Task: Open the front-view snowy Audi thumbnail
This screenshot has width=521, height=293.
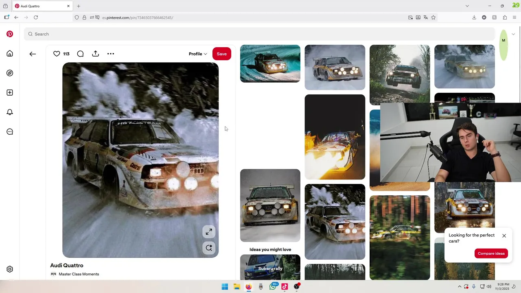Action: click(270, 206)
